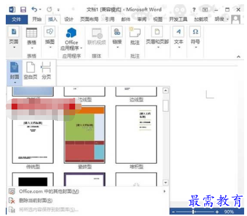Collapse the ribbon with the caret
This screenshot has height=216, width=247.
(238, 57)
